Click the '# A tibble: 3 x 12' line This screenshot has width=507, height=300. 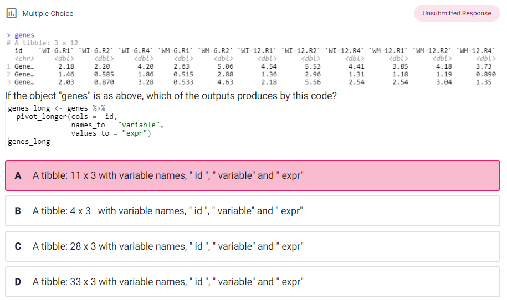(42, 43)
